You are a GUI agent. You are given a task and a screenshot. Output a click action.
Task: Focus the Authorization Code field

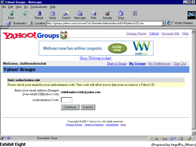[67, 100]
